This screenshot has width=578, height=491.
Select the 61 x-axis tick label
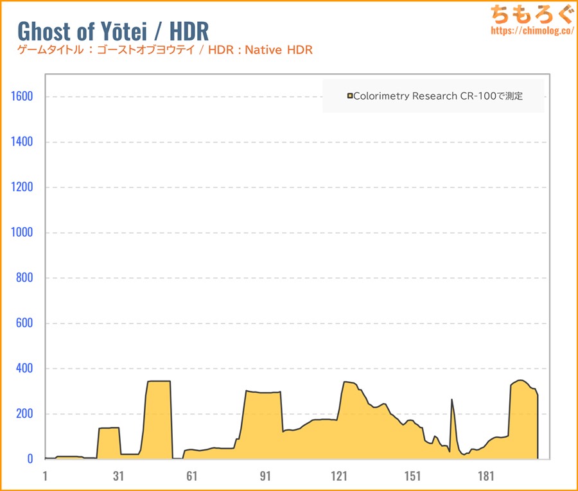tap(192, 476)
